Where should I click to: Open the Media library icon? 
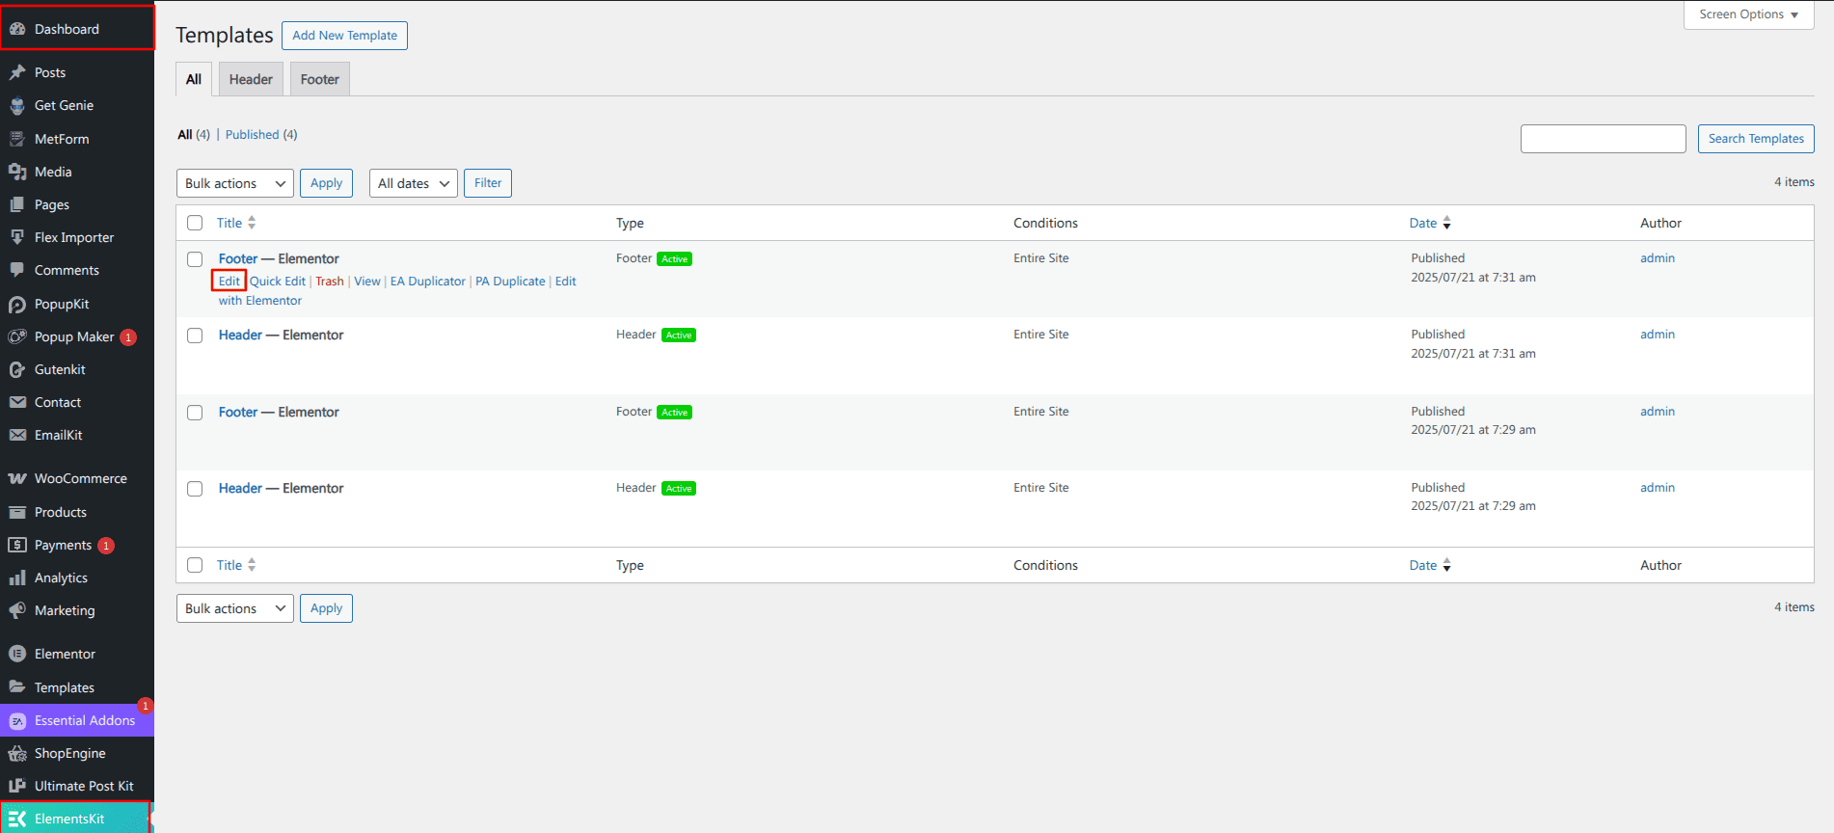click(17, 172)
